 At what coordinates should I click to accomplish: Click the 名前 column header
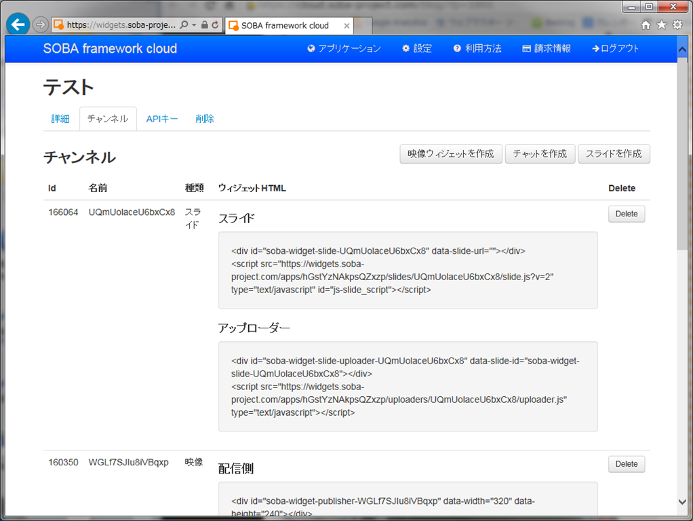click(x=98, y=189)
